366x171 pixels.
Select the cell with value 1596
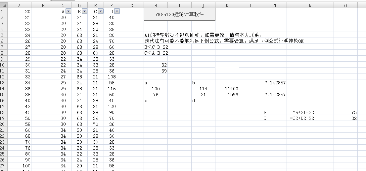pos(227,95)
